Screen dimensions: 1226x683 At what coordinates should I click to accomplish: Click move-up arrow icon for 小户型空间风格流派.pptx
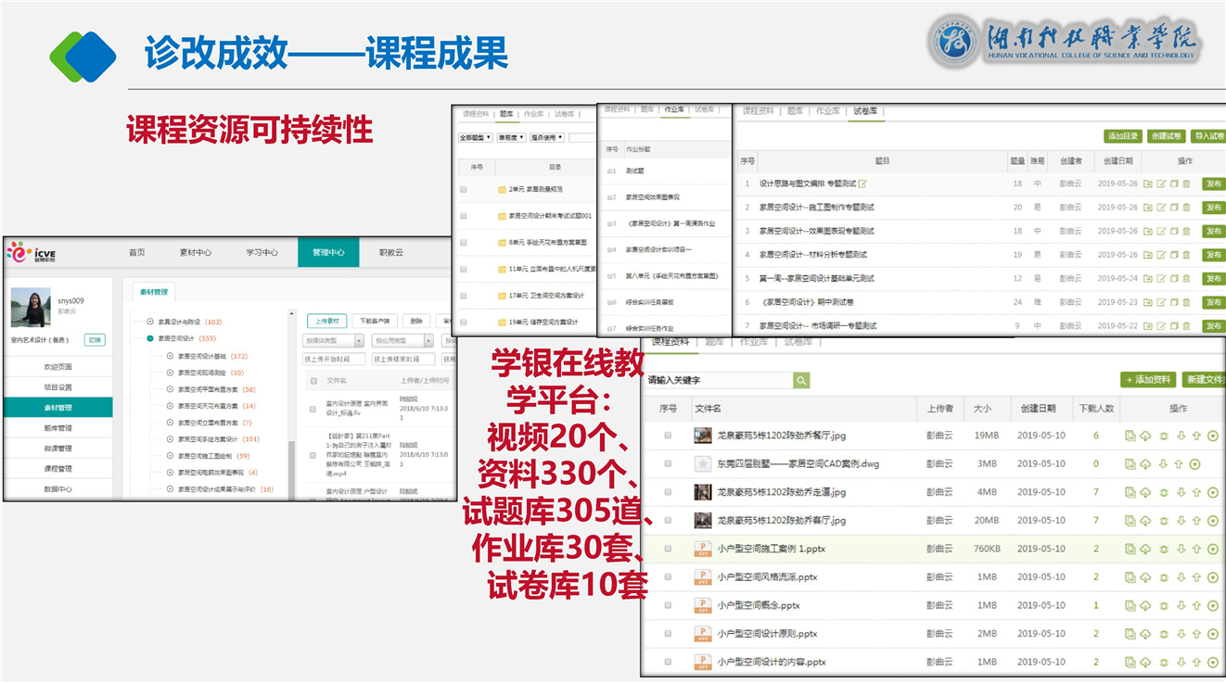[1196, 577]
